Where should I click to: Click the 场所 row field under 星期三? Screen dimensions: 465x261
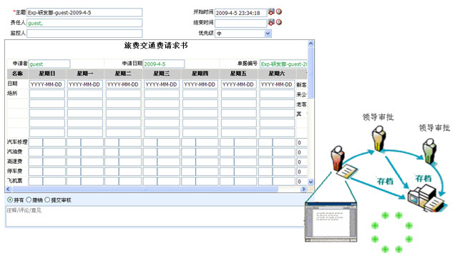click(162, 94)
